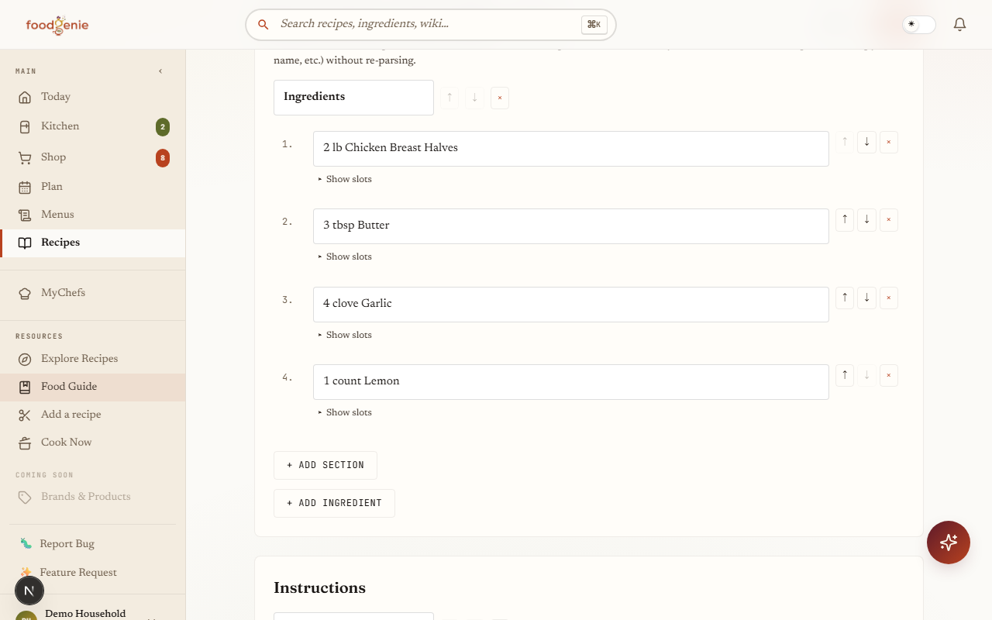Open the Food Guide
The image size is (992, 620).
point(93,387)
